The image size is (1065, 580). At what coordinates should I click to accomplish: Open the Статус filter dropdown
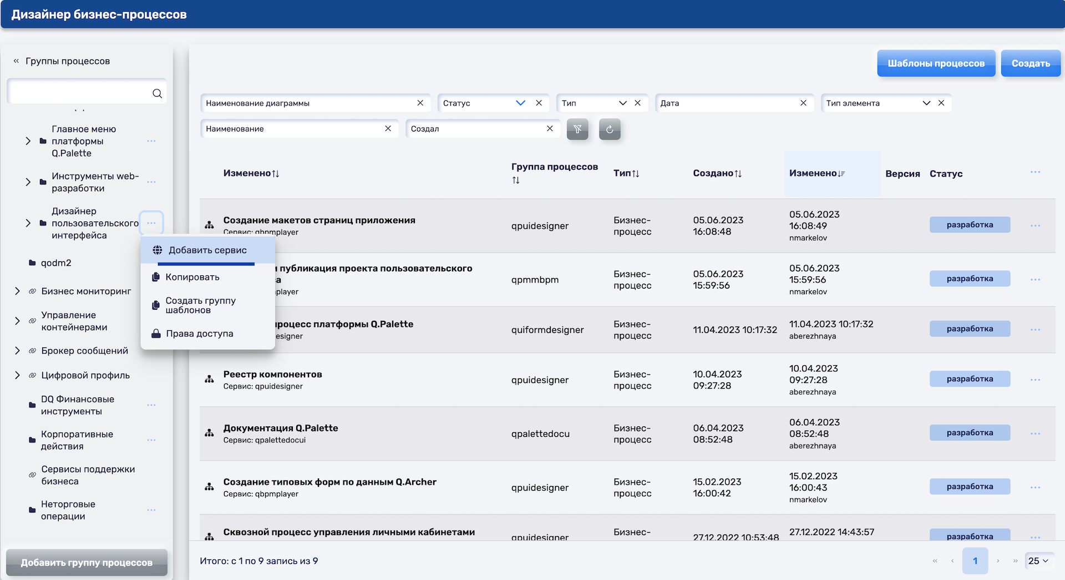click(520, 103)
